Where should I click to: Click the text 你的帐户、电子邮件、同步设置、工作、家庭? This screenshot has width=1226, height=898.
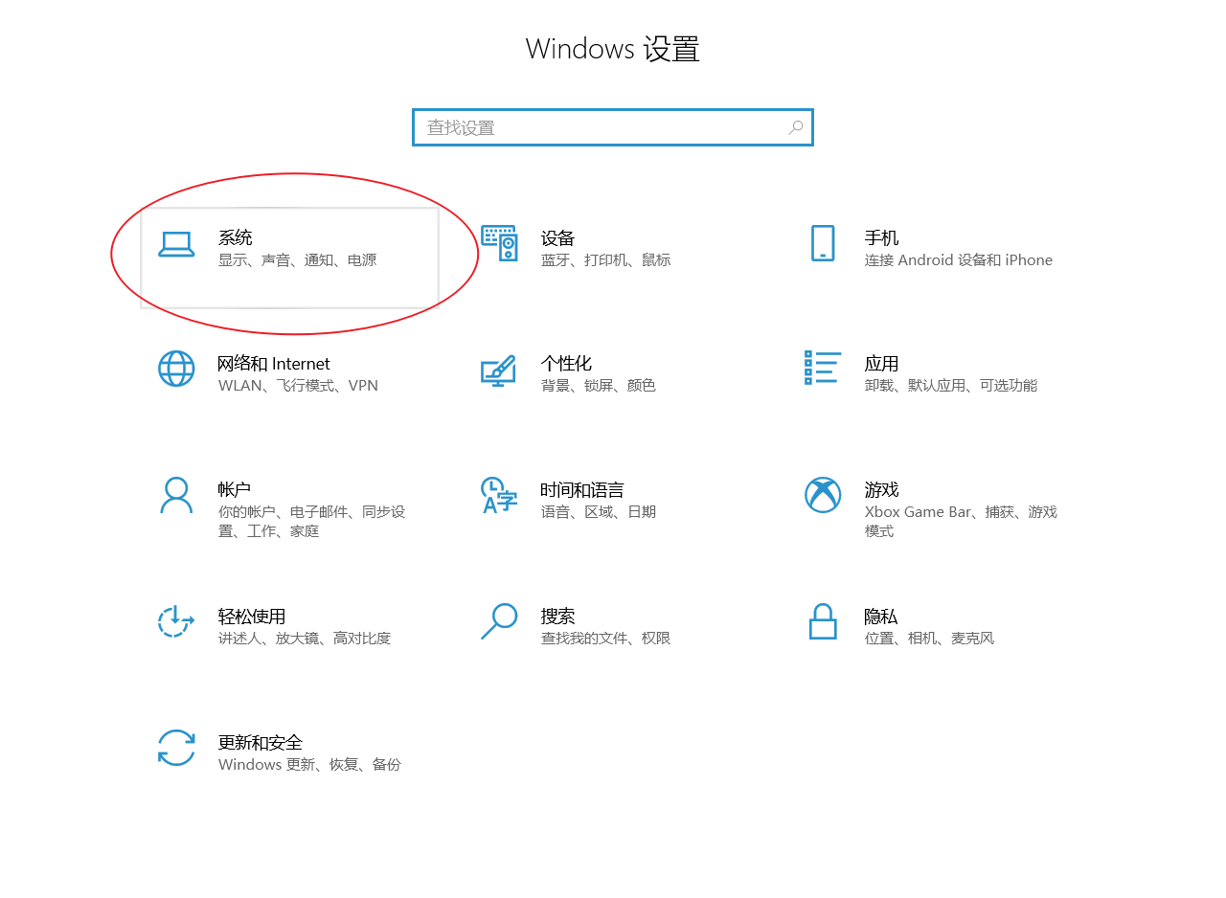pyautogui.click(x=312, y=522)
